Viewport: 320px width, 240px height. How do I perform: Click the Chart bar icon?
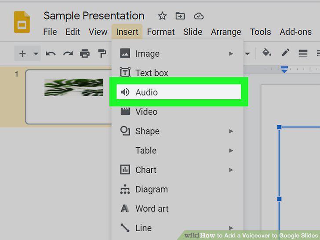[125, 170]
